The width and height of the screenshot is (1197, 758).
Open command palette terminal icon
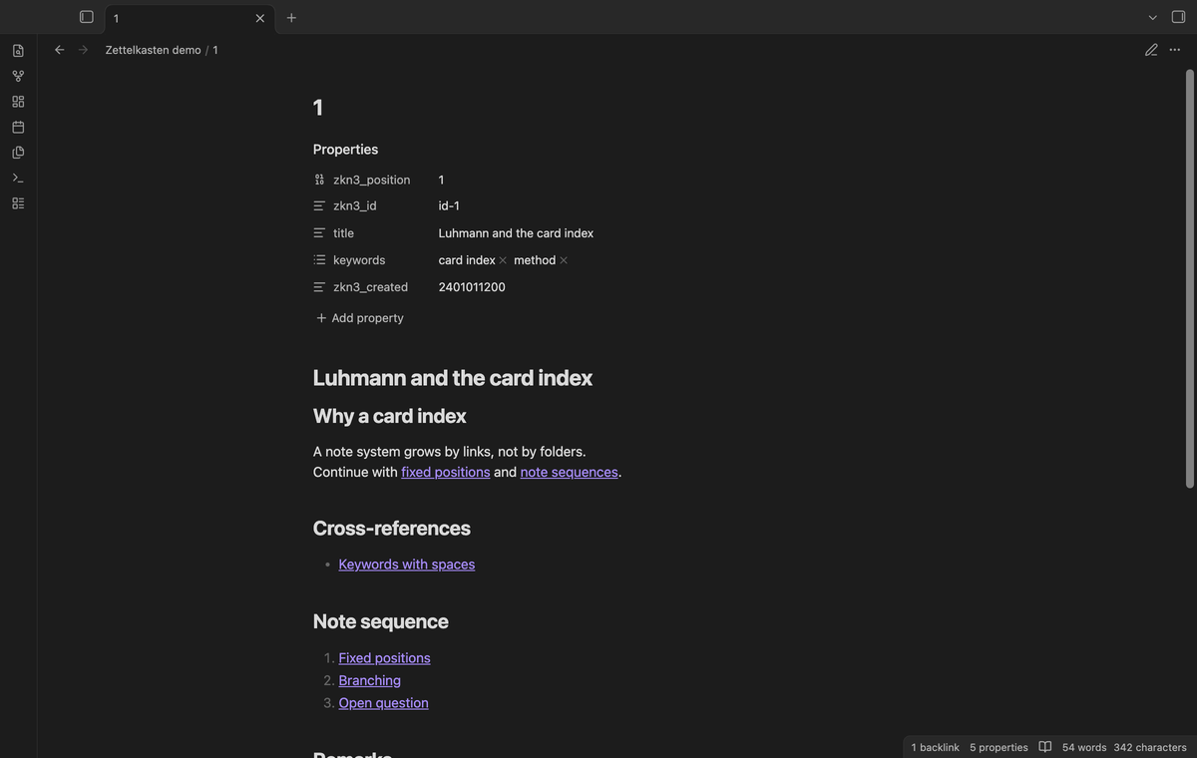18,178
